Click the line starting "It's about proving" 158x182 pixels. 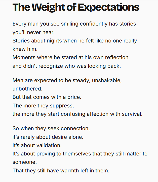pyautogui.click(x=80, y=154)
